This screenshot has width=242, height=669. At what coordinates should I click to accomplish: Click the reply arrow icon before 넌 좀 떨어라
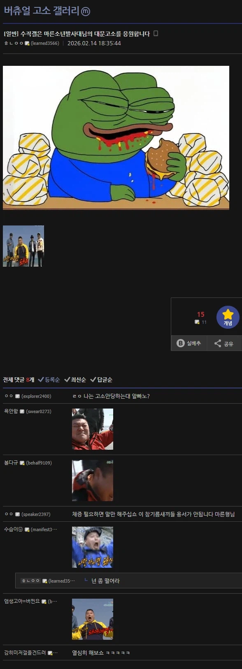(x=86, y=580)
